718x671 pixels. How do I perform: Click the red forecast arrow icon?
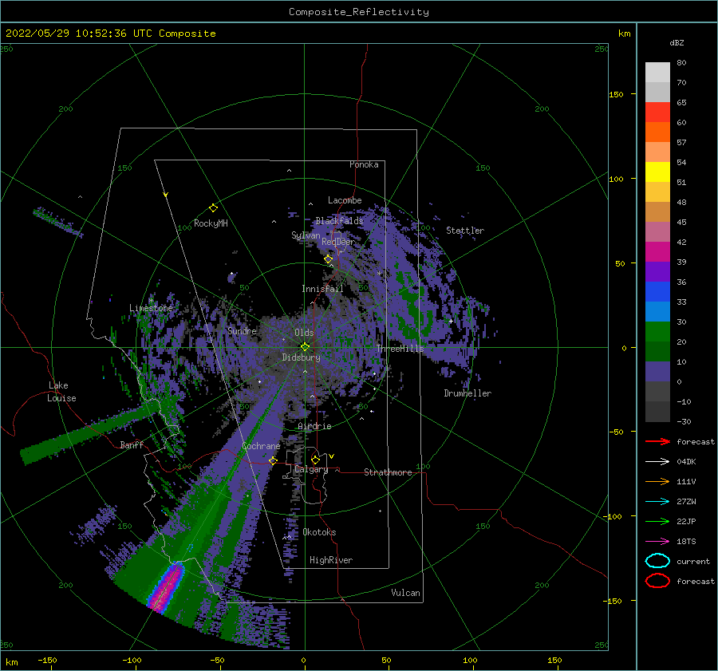(657, 441)
